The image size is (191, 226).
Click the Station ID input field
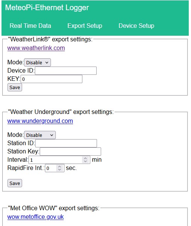[x=66, y=143]
